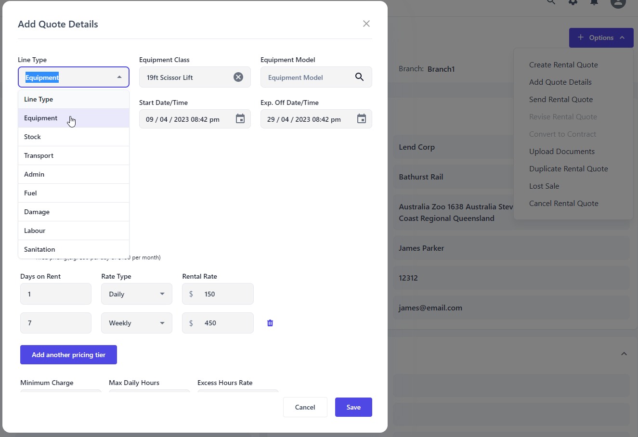Image resolution: width=638 pixels, height=437 pixels.
Task: Click Add another pricing tier
Action: 68,355
